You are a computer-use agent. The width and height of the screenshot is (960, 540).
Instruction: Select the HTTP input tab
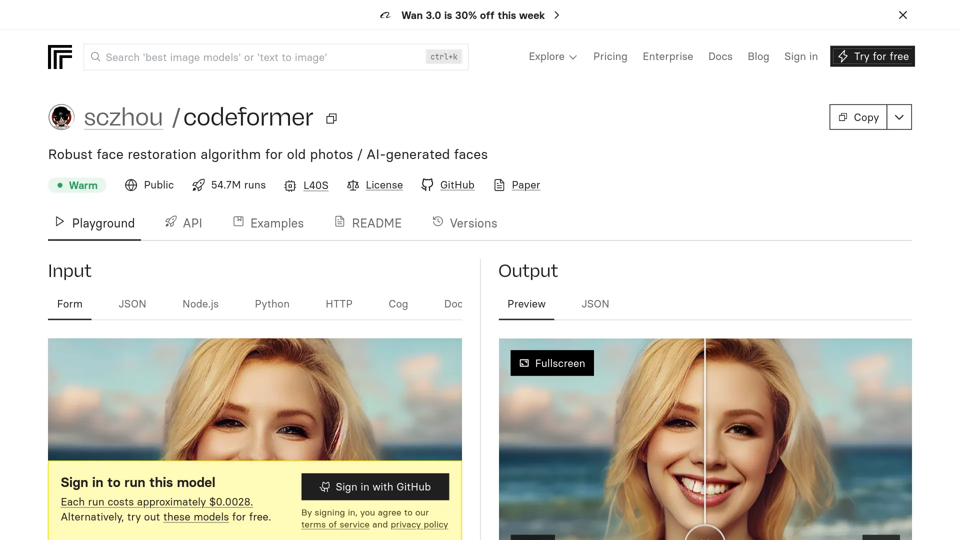click(339, 304)
